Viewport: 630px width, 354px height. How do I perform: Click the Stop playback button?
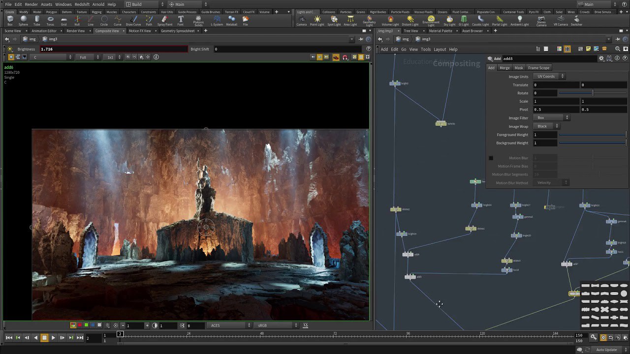44,338
